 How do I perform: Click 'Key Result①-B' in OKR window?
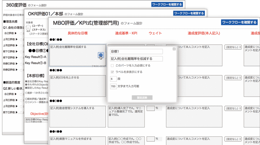click(x=35, y=63)
